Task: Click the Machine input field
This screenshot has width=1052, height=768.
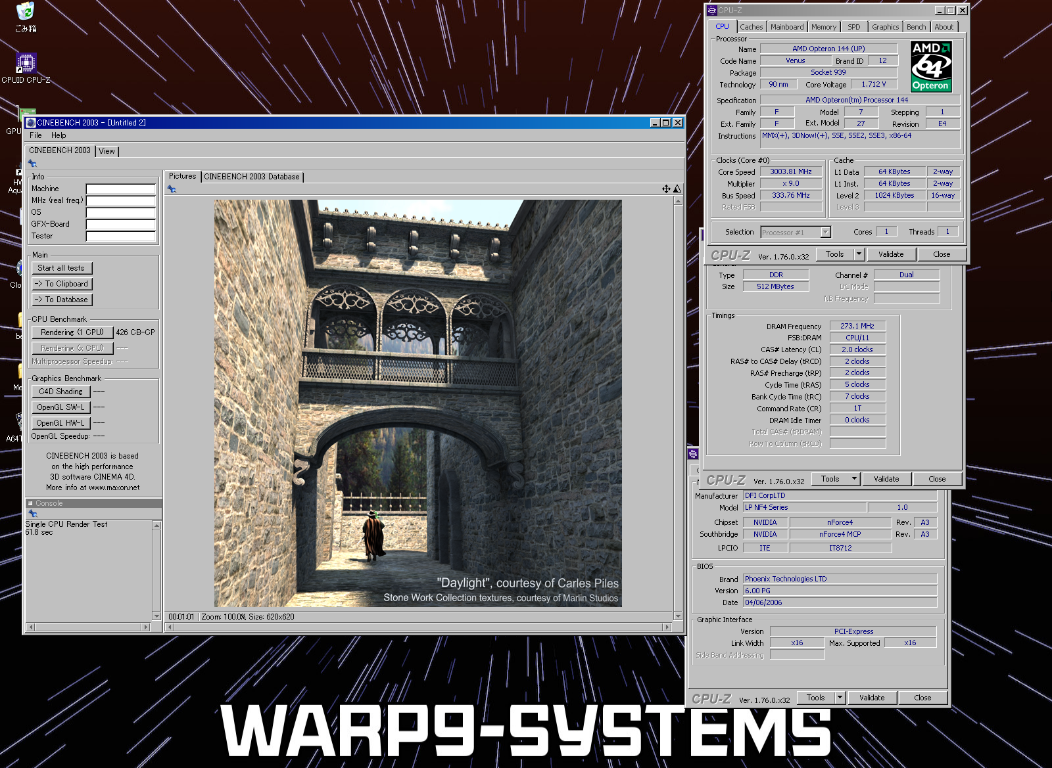Action: point(121,189)
